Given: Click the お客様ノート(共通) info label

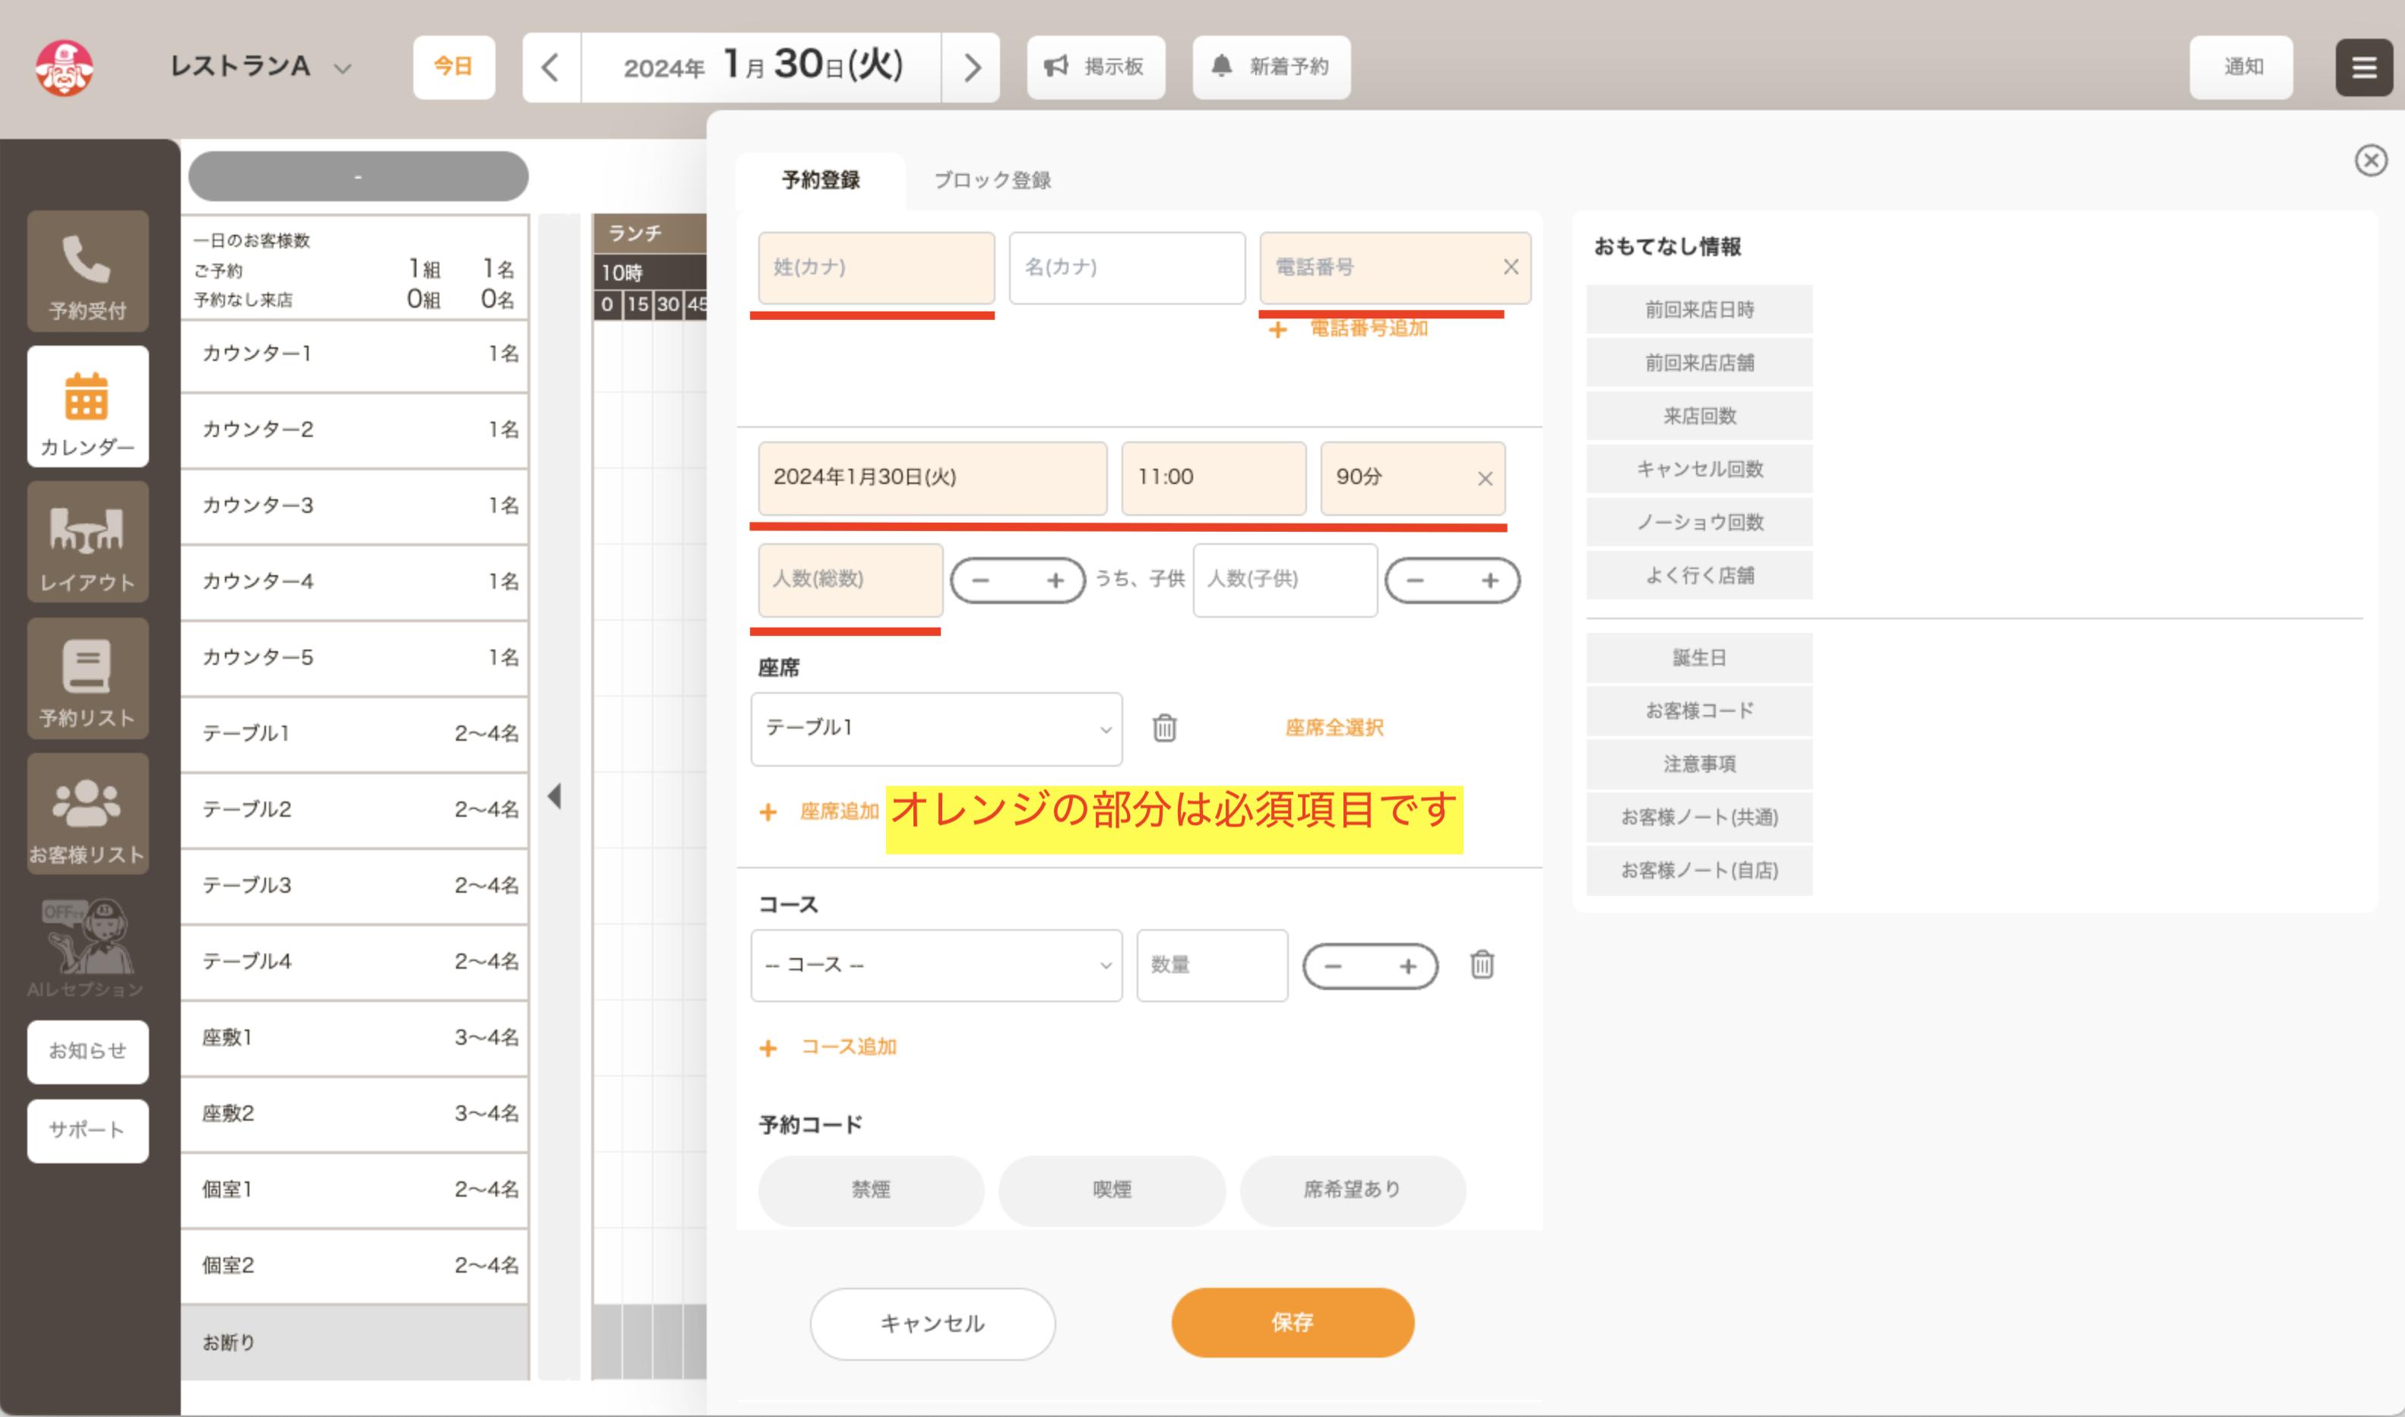Looking at the screenshot, I should 1698,818.
